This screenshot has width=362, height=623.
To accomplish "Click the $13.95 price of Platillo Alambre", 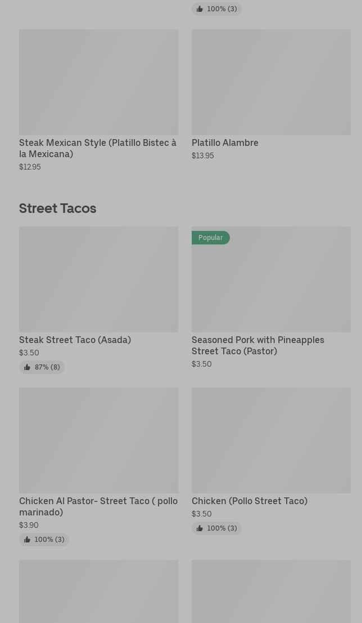I will tap(202, 155).
